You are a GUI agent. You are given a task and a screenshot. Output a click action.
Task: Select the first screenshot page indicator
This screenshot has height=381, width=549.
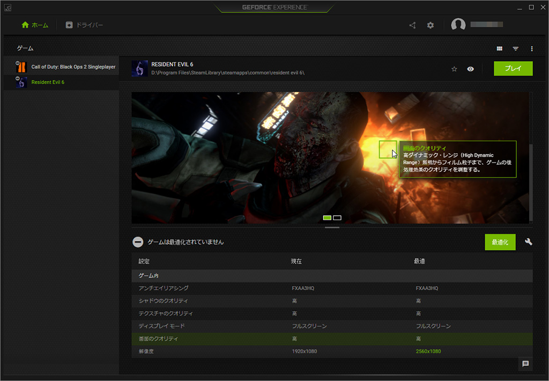(327, 218)
